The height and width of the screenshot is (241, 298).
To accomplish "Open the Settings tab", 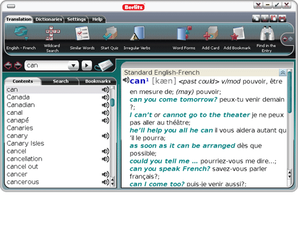I will 76,19.
